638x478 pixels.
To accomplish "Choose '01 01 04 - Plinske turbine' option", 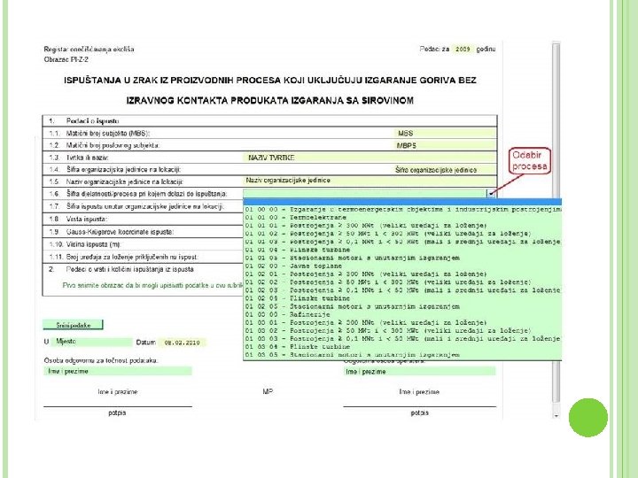I will tap(403, 250).
